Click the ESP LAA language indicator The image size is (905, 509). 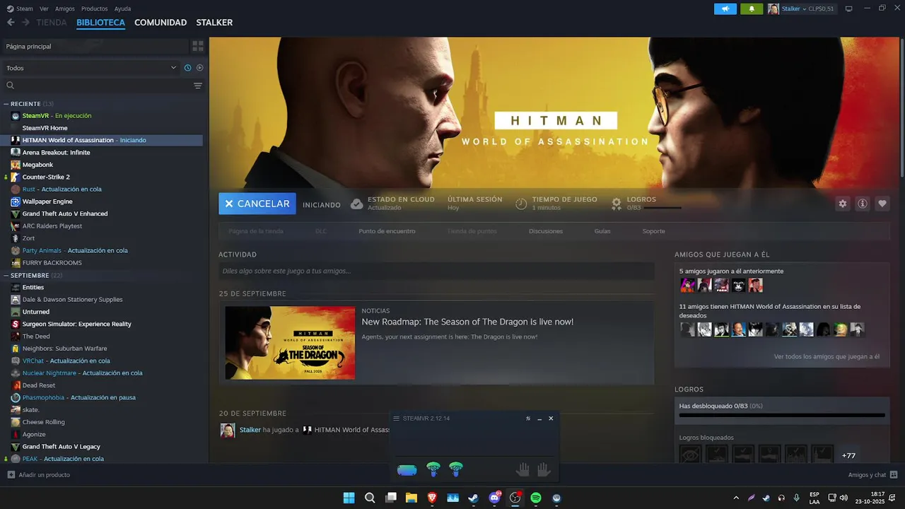[x=814, y=498]
